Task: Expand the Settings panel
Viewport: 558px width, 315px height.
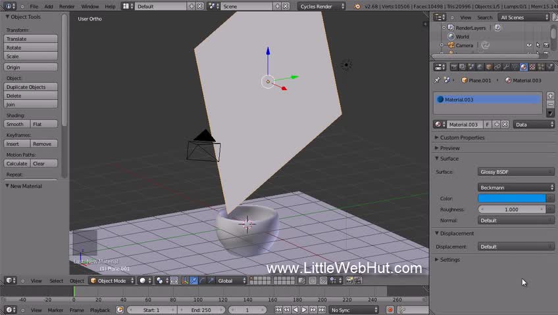Action: (449, 260)
